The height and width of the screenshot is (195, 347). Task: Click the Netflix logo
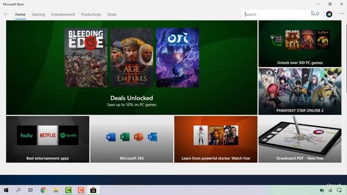tap(48, 135)
